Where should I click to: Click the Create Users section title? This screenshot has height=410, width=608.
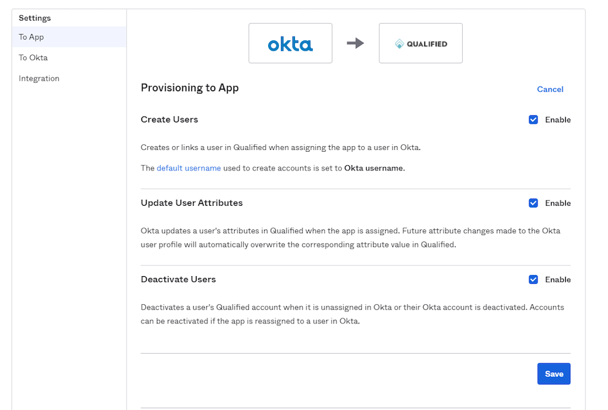169,120
